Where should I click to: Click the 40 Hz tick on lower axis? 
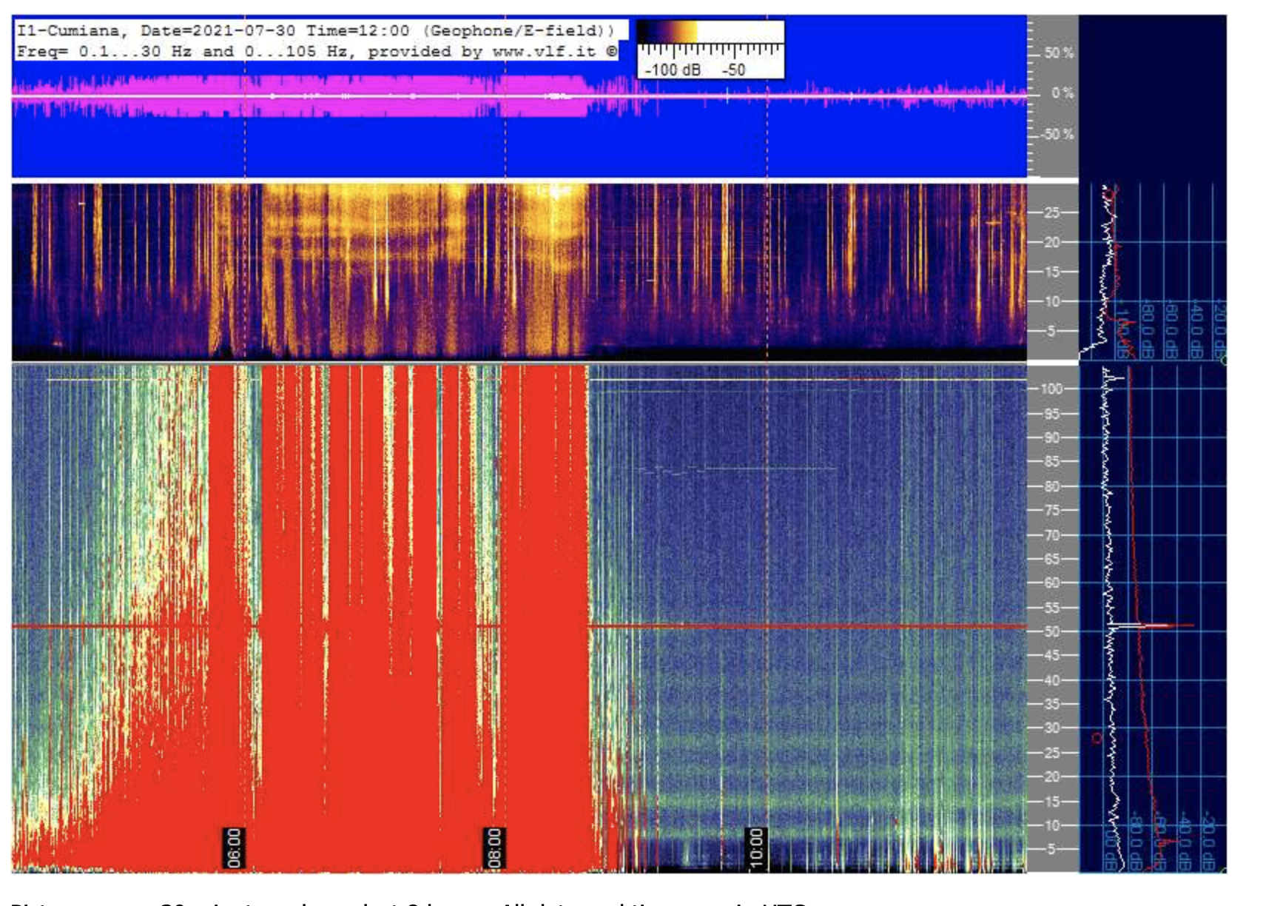point(1051,680)
